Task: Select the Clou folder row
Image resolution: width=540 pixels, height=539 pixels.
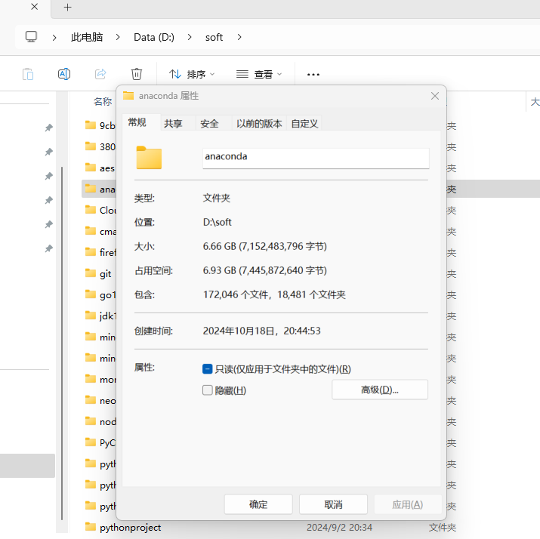Action: click(100, 210)
